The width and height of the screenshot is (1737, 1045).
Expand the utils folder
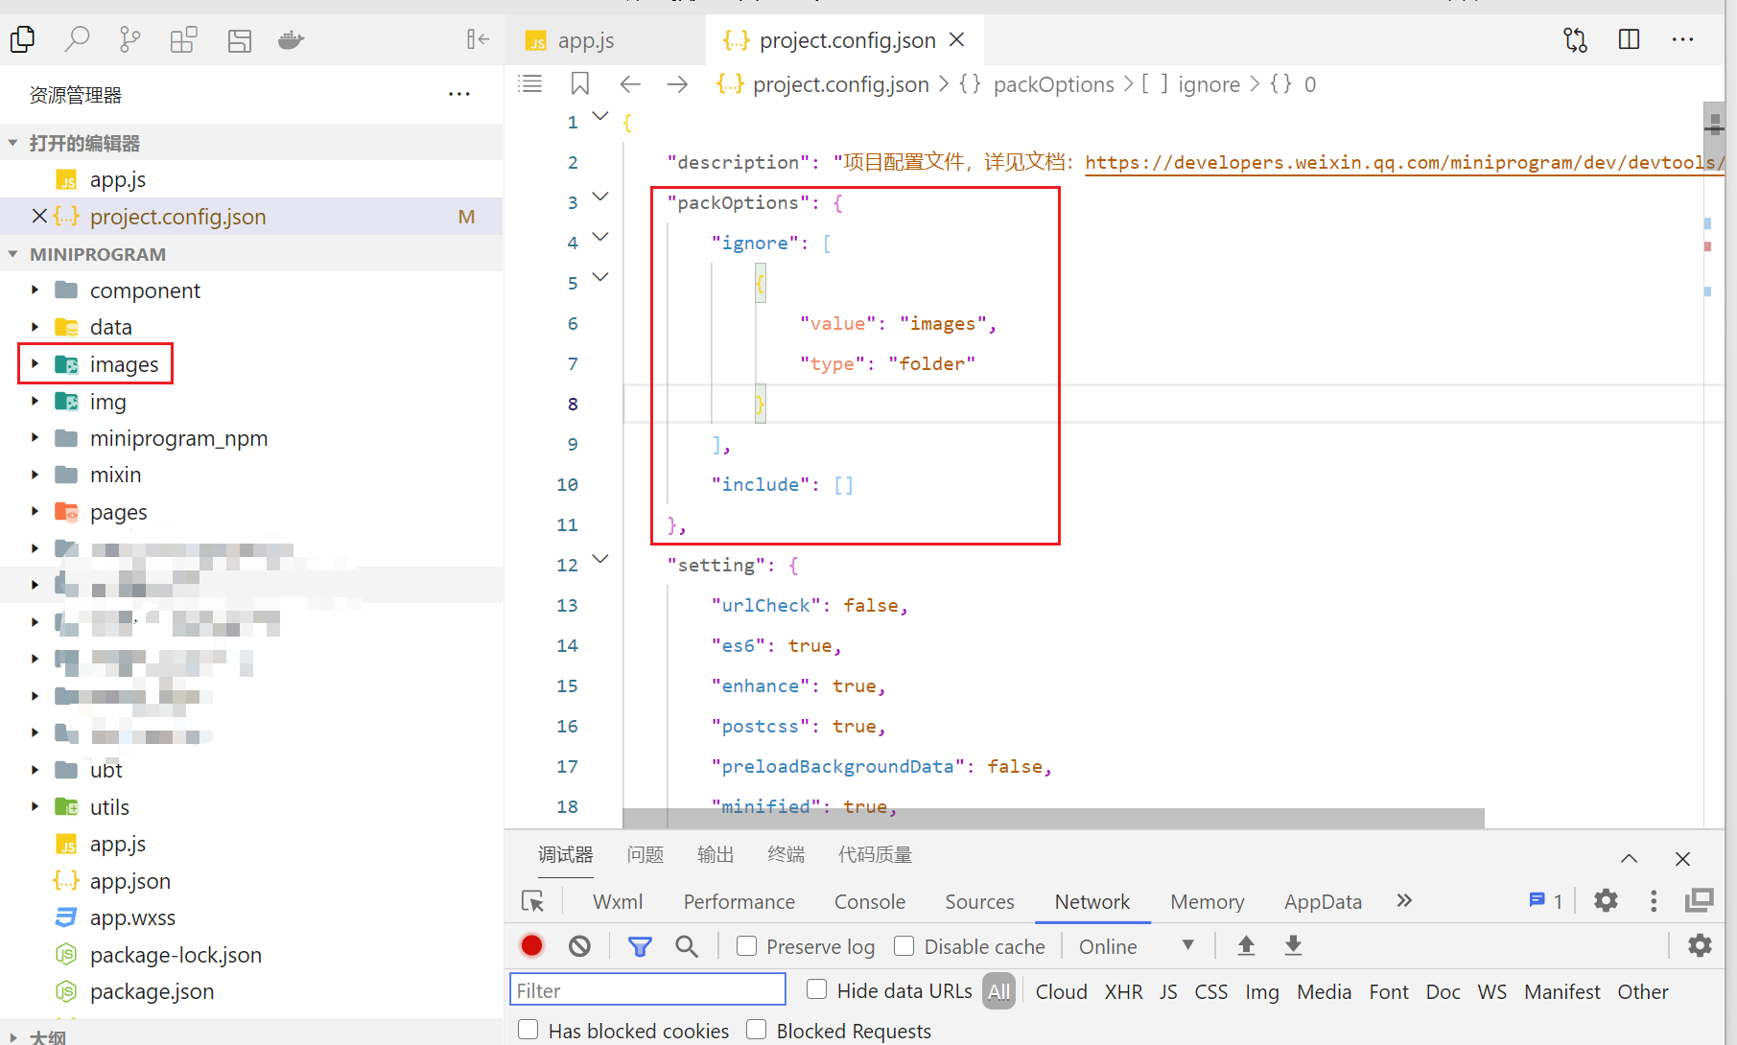pos(35,807)
